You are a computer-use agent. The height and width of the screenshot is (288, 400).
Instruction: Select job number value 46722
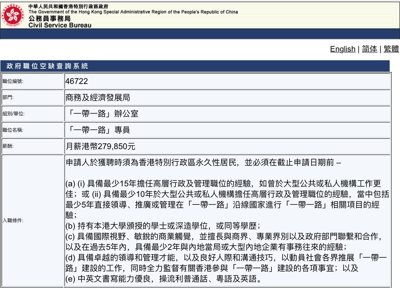pos(77,81)
